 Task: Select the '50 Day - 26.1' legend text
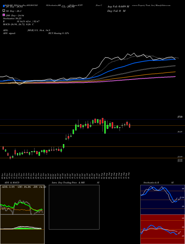point(14,11)
